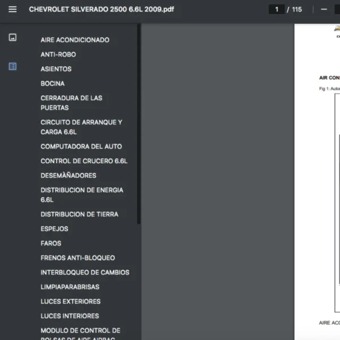340x340 pixels.
Task: Toggle the sidebar hamburger menu
Action: [12, 9]
